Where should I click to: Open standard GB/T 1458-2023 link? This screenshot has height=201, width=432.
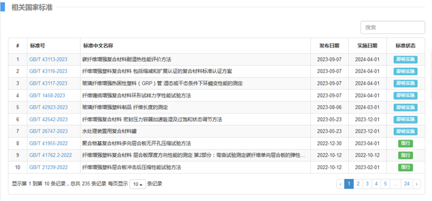(47, 96)
